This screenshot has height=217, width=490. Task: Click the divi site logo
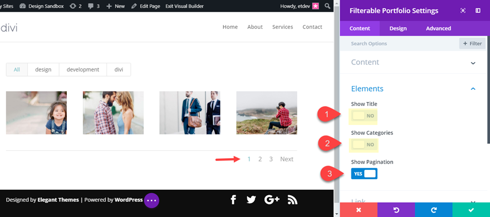click(9, 28)
